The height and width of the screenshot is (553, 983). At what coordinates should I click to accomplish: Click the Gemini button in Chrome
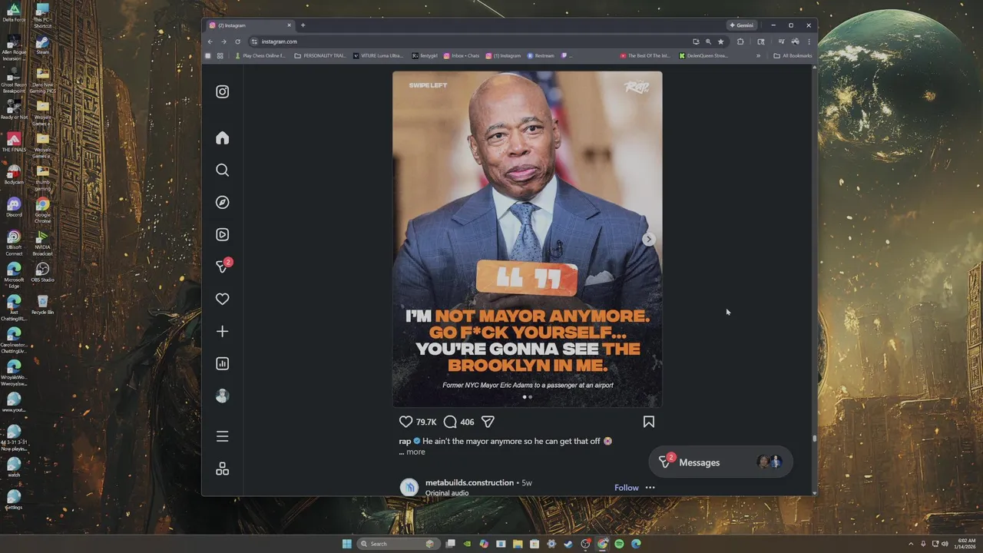[742, 25]
